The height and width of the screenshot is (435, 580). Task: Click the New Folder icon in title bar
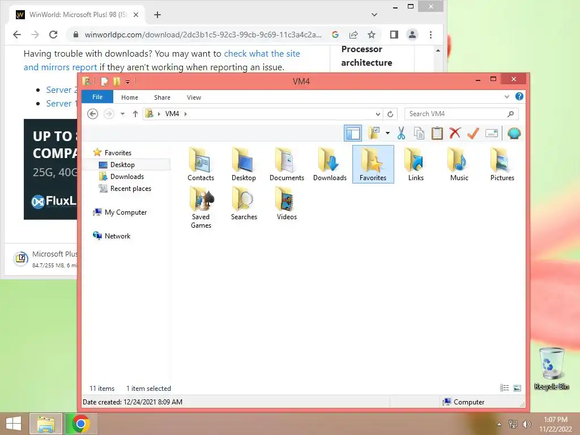pos(117,81)
